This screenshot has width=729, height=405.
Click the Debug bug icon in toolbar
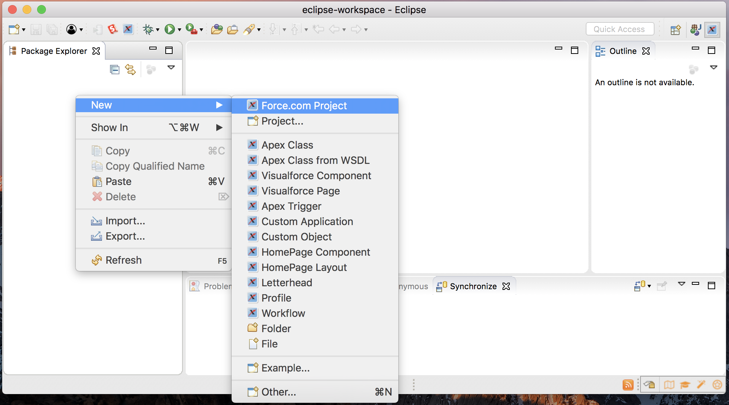point(148,29)
